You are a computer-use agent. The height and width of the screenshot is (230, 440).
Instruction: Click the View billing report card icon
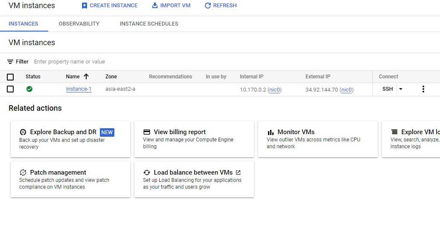coord(147,132)
